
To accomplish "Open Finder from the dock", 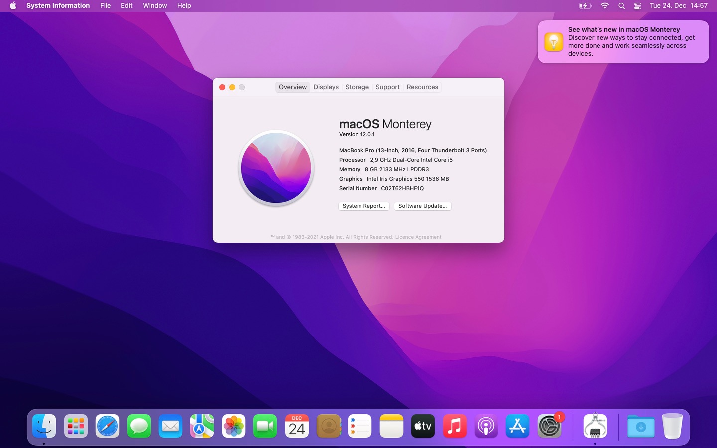I will coord(44,426).
